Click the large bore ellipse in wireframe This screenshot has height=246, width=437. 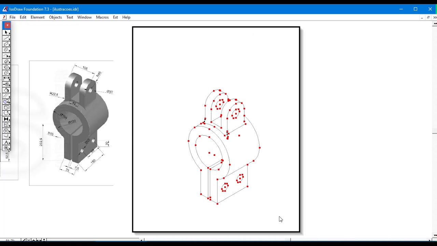[208, 152]
